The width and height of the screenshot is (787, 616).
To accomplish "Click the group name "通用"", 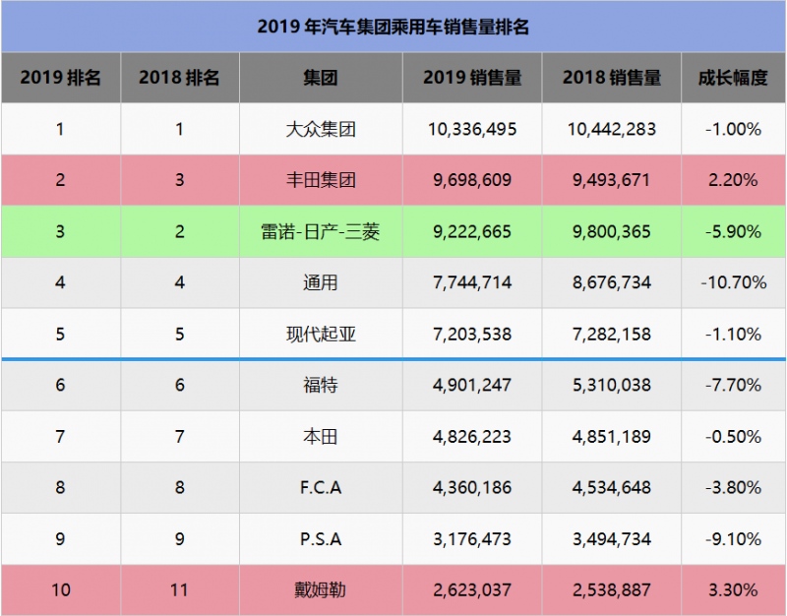I will (321, 282).
